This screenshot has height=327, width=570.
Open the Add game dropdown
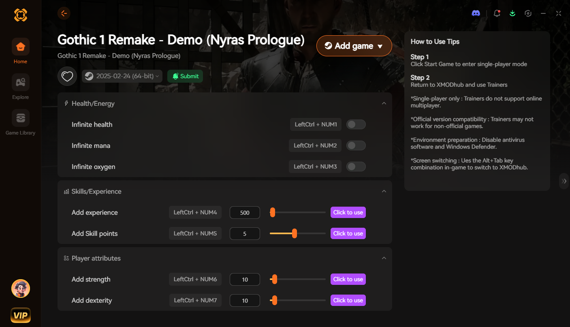click(354, 46)
